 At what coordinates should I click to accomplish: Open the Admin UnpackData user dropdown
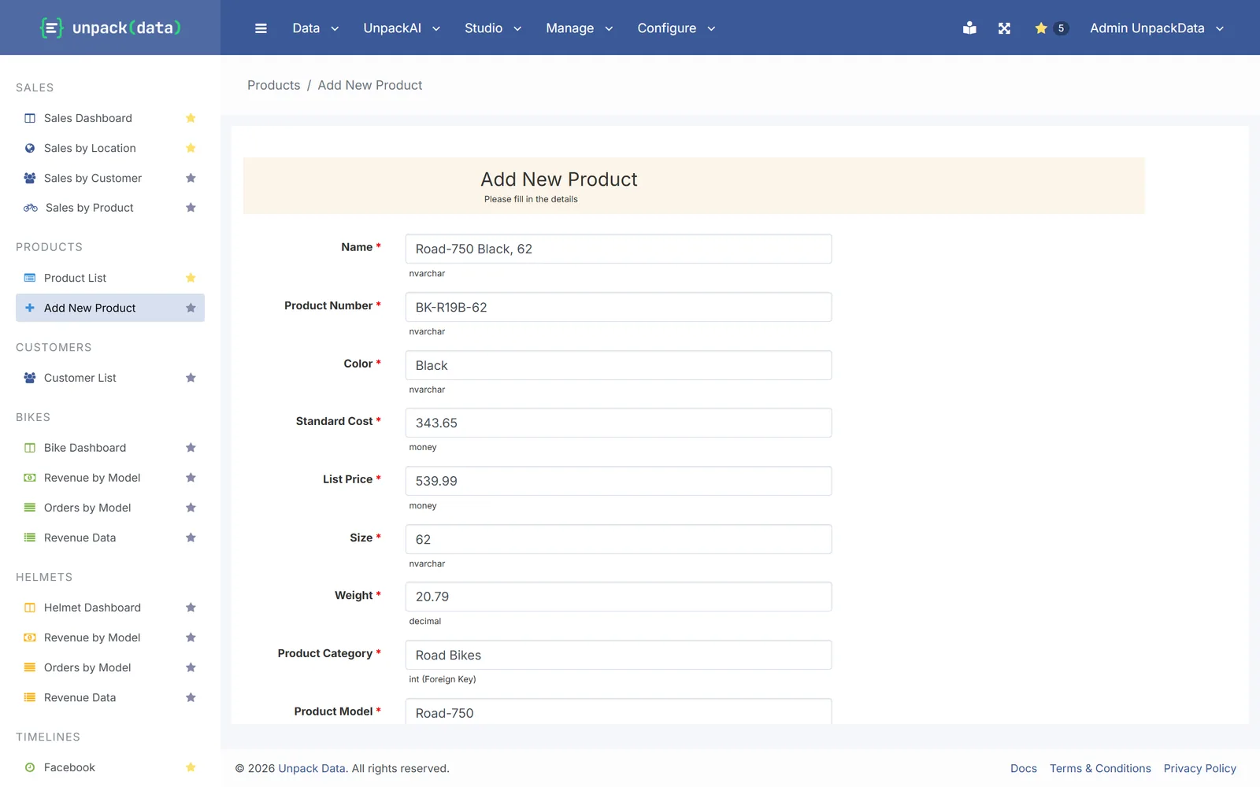pyautogui.click(x=1157, y=28)
